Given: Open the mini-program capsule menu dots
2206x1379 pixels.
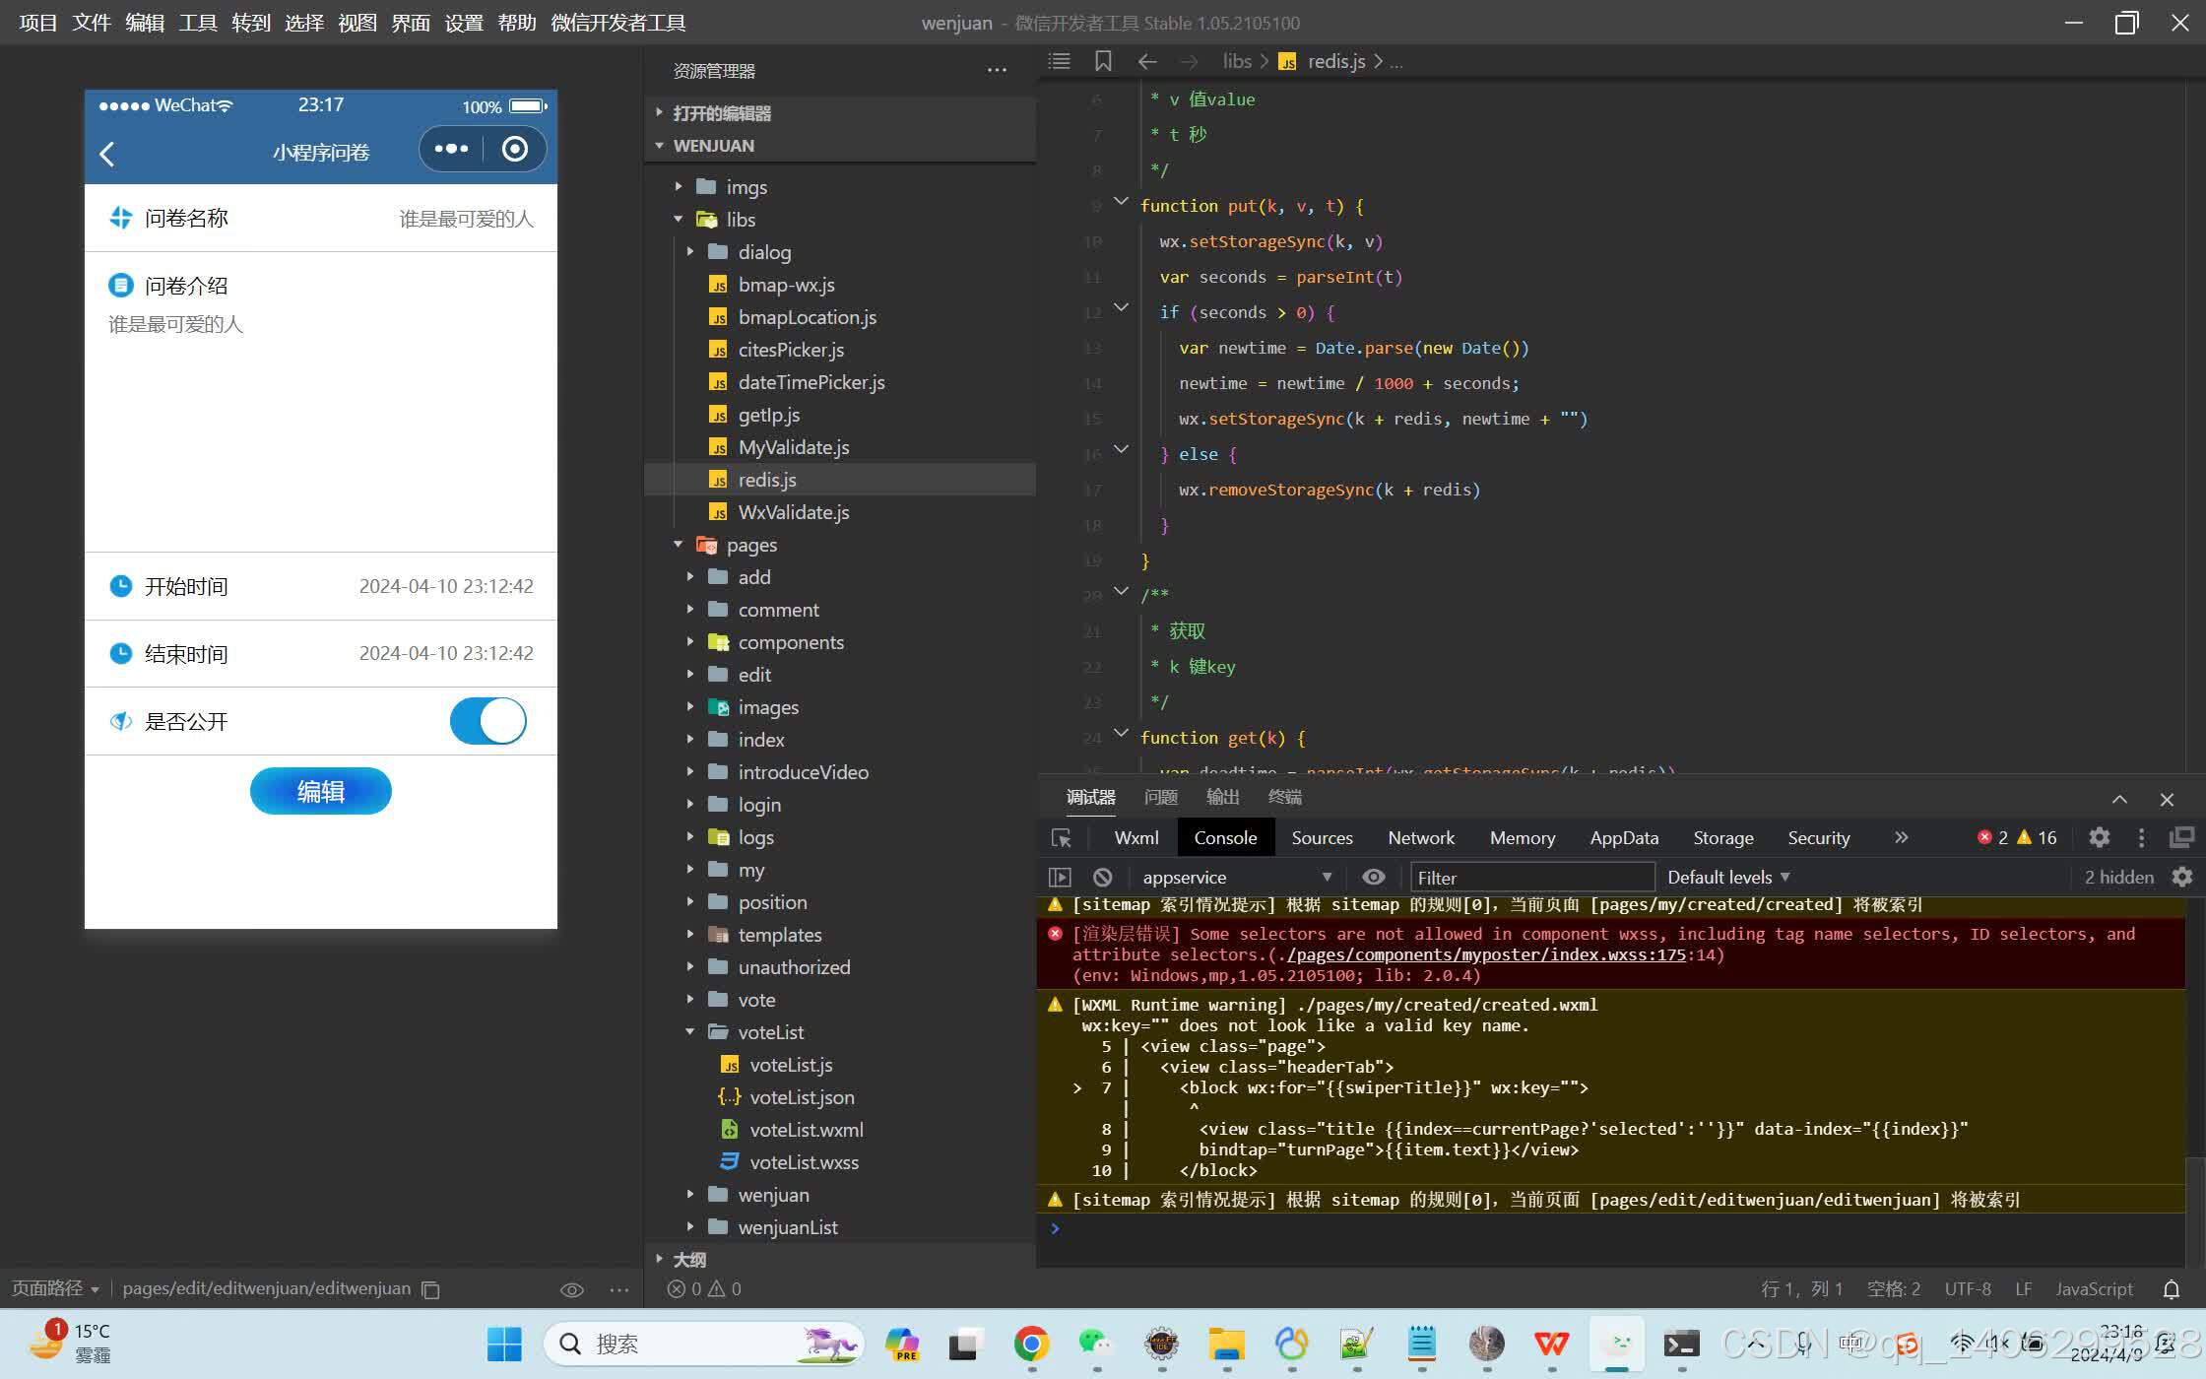Looking at the screenshot, I should pos(451,149).
